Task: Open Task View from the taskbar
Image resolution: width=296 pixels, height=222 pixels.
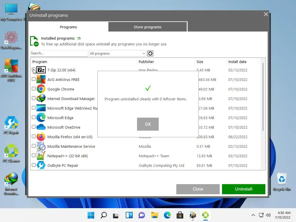Action: pyautogui.click(x=116, y=215)
